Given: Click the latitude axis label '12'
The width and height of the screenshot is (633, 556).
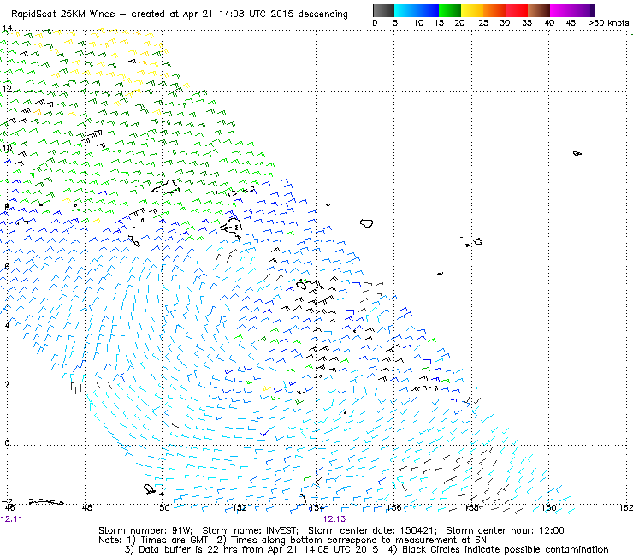Looking at the screenshot, I should [7, 88].
